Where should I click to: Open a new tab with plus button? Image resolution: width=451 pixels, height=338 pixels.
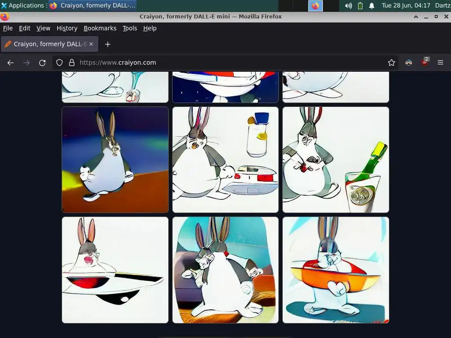107,44
